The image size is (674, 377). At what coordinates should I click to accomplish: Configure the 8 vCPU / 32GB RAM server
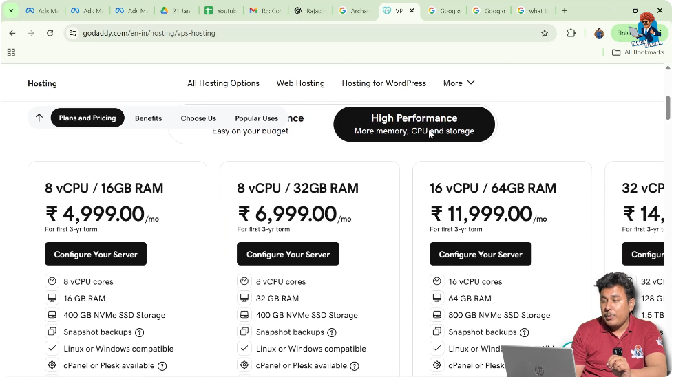(288, 254)
